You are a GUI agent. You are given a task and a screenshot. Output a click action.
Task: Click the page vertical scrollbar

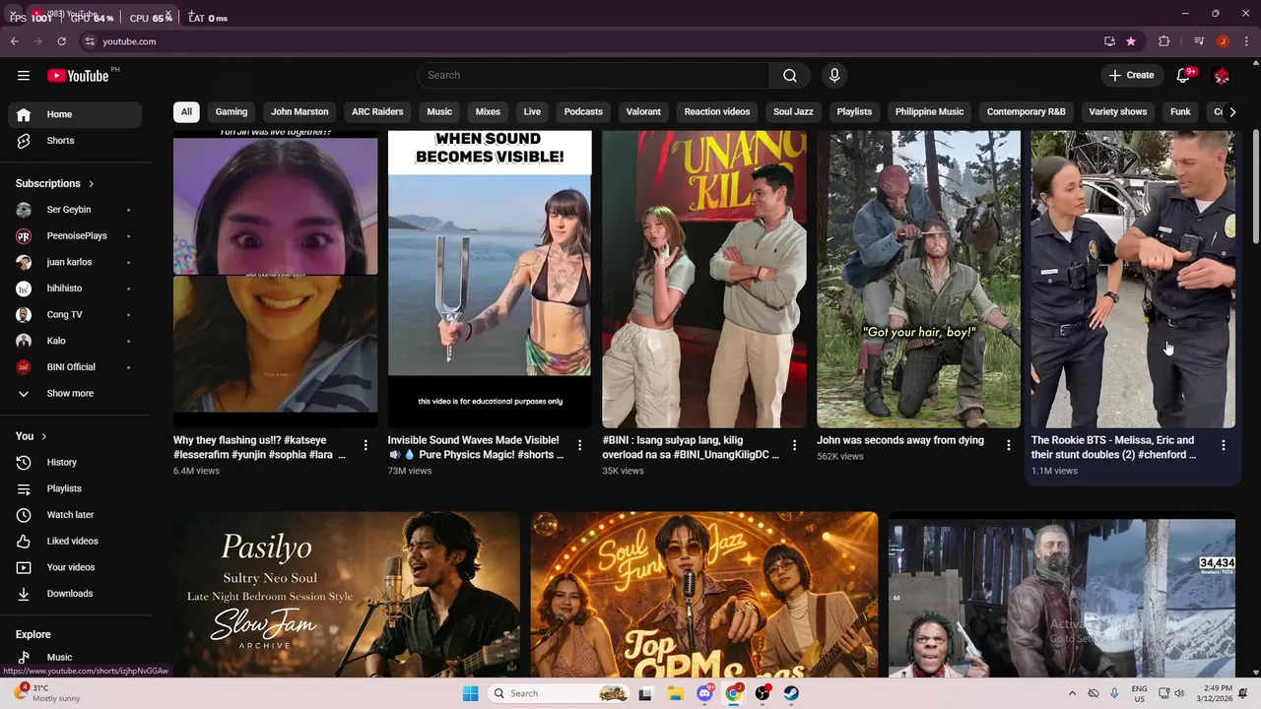click(1255, 187)
